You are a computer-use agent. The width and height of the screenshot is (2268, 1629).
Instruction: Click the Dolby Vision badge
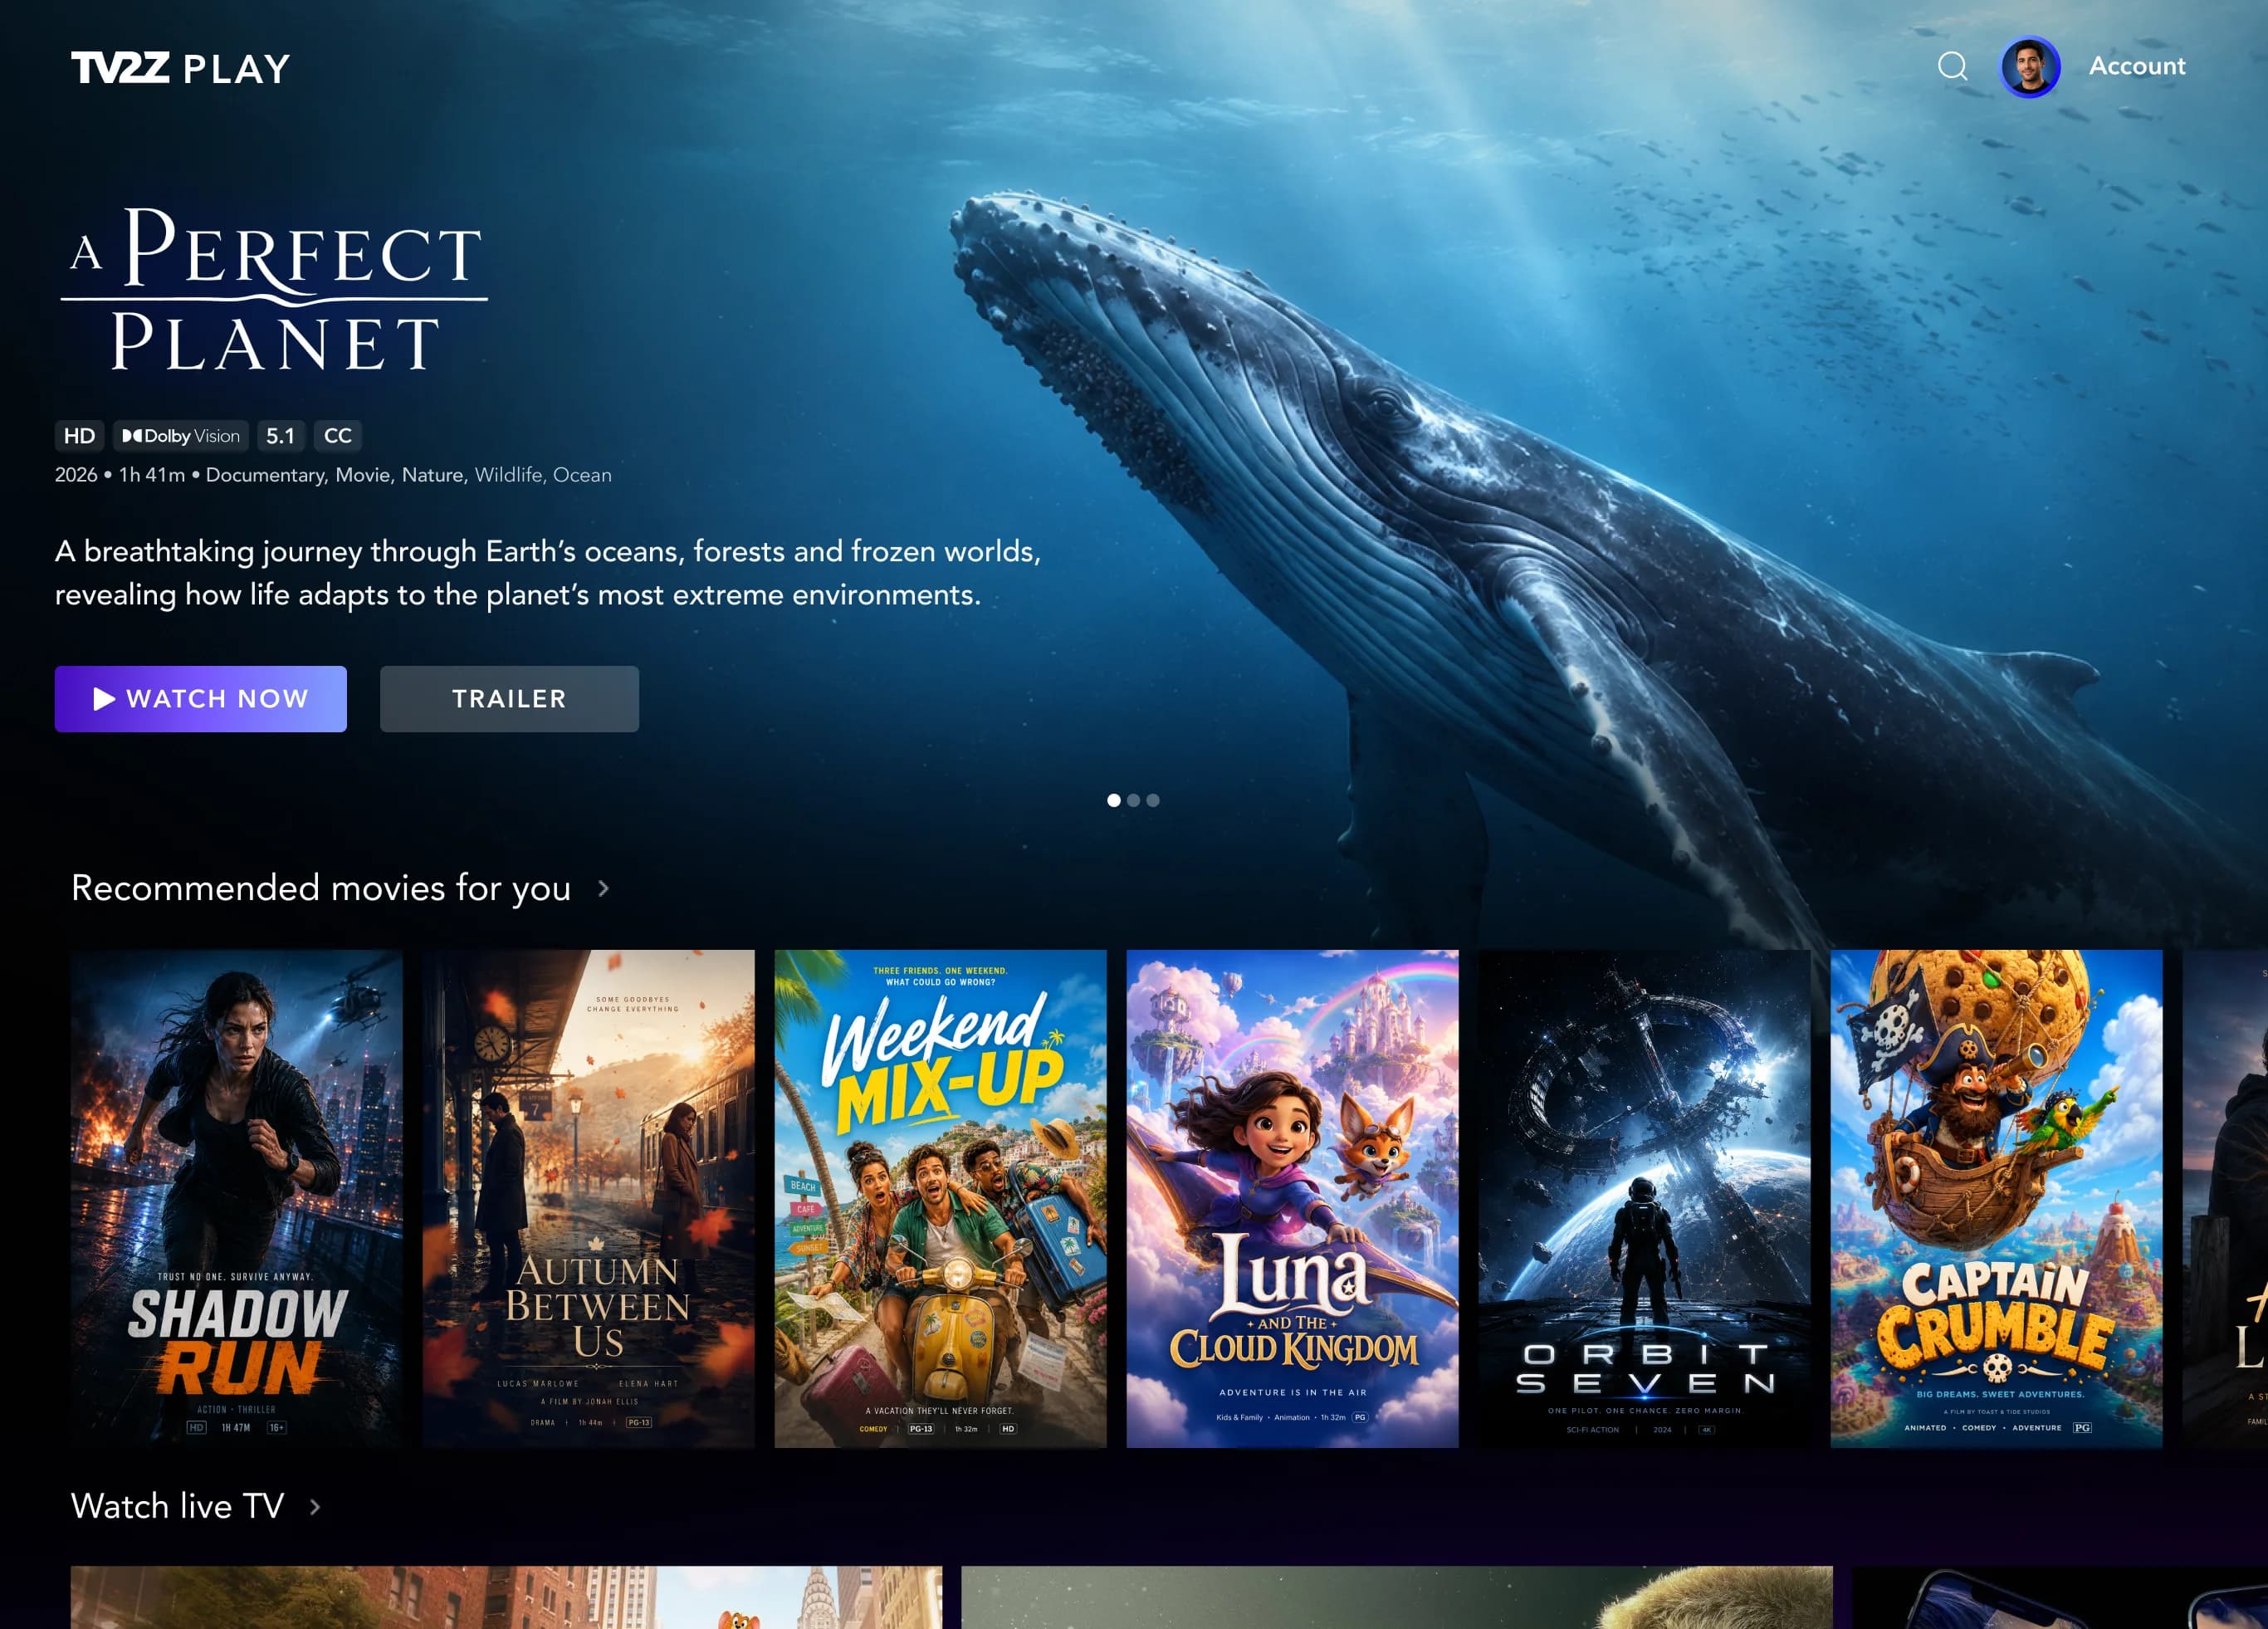(x=181, y=436)
